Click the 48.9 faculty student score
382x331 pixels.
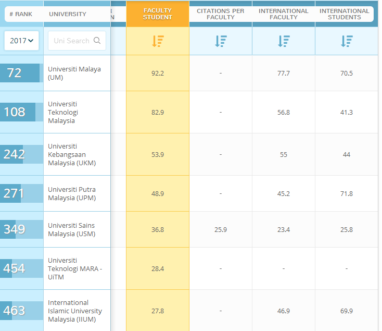158,194
